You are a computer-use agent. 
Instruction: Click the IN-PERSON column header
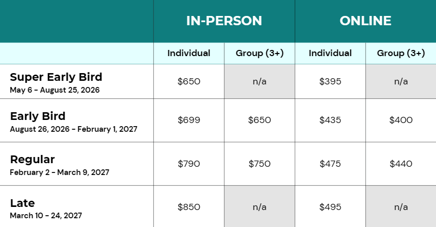224,21
